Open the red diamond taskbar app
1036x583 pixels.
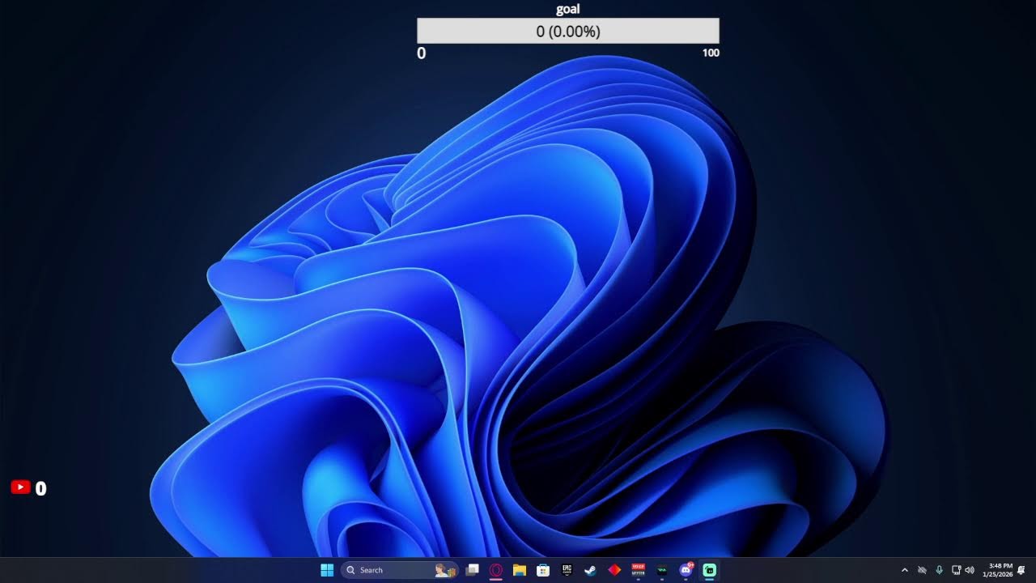[x=614, y=570]
